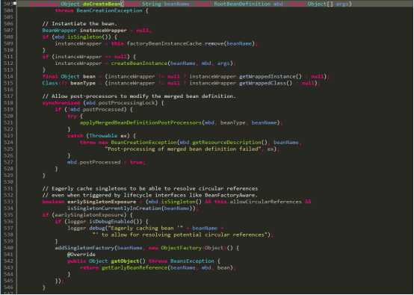The height and width of the screenshot is (295, 414).
Task: Click the earlySingletonExposure variable declaration on line 533
Action: (x=102, y=202)
